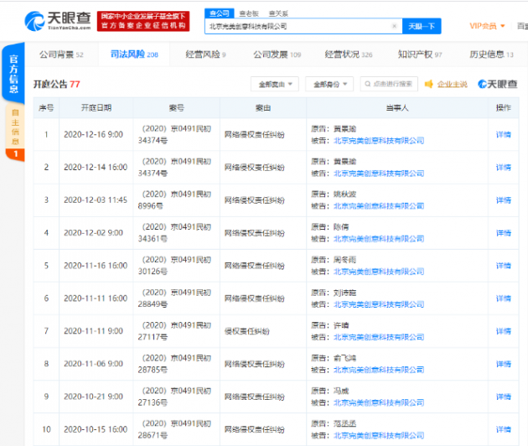Expand the VIP会员 dropdown menu

point(487,26)
